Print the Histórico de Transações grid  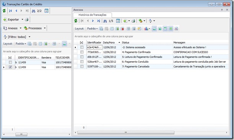(x=133, y=21)
